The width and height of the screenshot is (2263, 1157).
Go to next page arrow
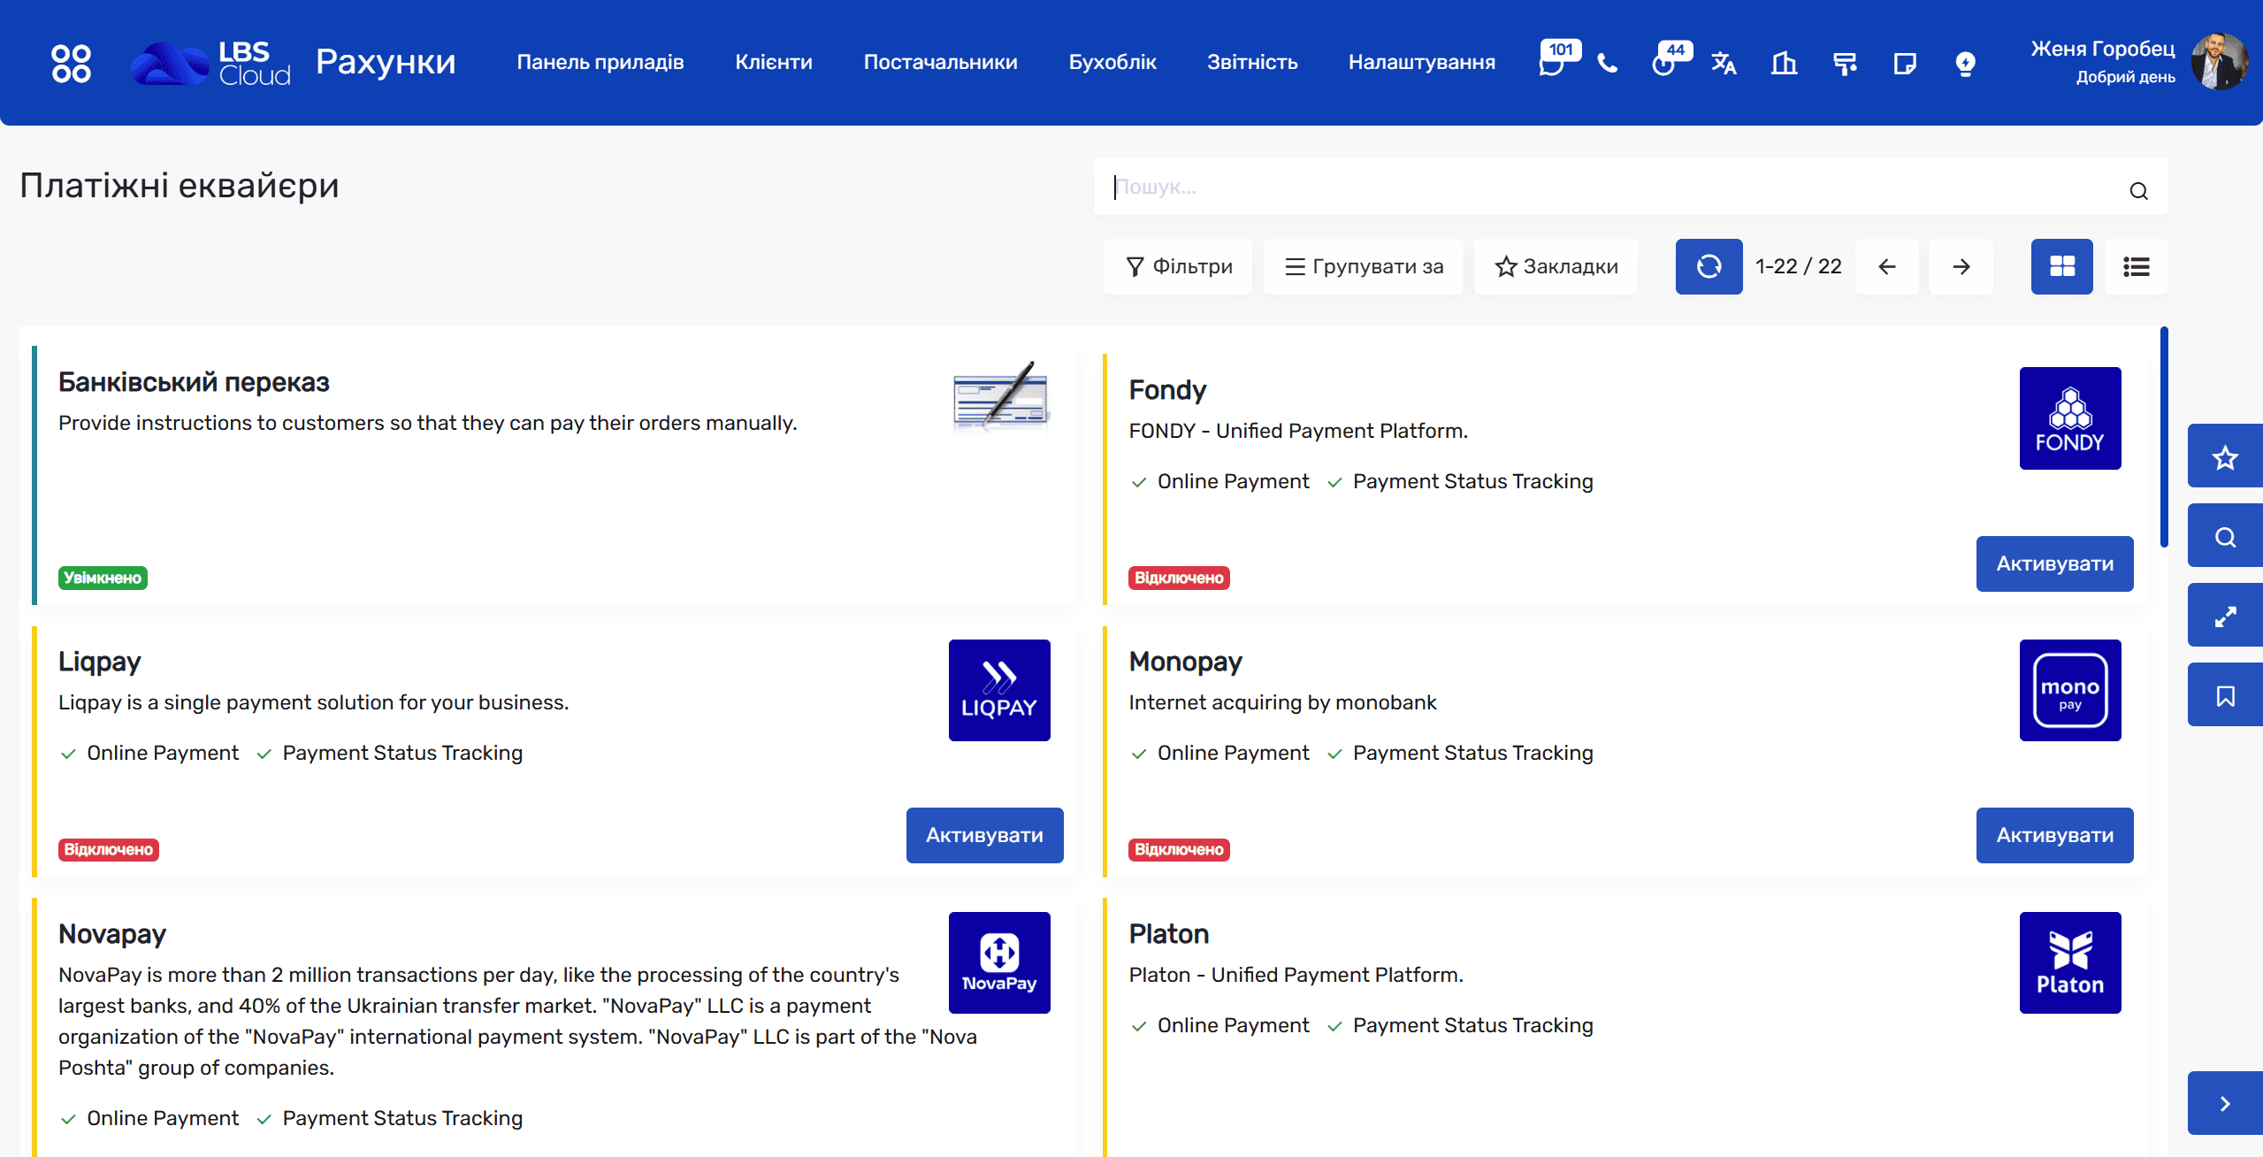pos(1961,266)
